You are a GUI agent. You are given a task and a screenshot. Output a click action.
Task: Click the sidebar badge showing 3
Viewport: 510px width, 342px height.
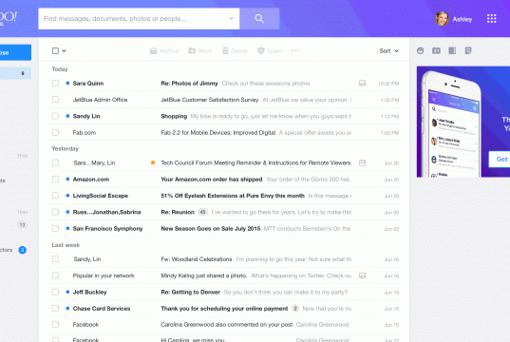(23, 250)
